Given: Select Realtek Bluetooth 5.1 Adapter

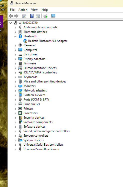Looking at the screenshot, I should tap(48, 41).
